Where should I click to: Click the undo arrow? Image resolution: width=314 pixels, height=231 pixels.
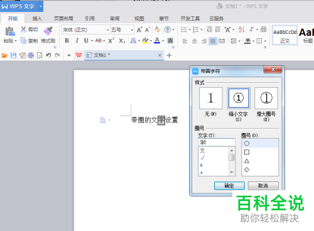[48, 55]
